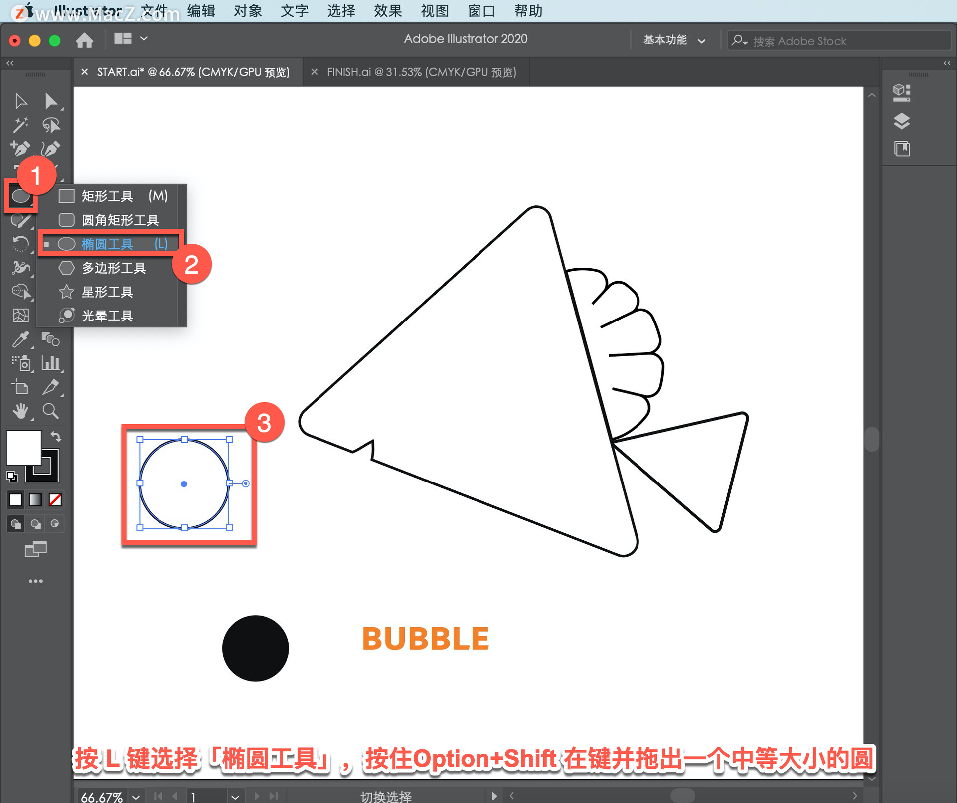Select the Direct Selection tool
This screenshot has width=957, height=803.
tap(51, 101)
